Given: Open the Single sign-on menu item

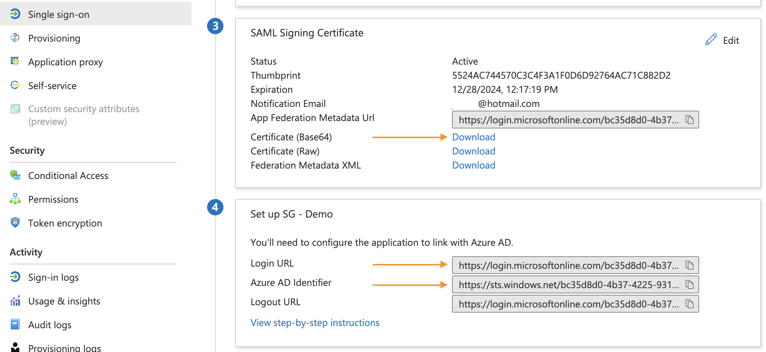Looking at the screenshot, I should pos(96,14).
